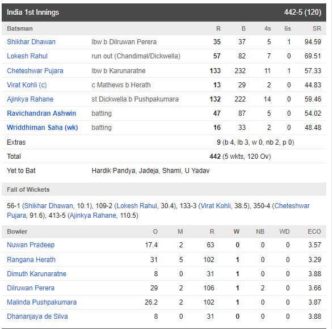Open Virat Kohli link in Fall of Wickets
This screenshot has height=329, width=333.
coord(216,206)
